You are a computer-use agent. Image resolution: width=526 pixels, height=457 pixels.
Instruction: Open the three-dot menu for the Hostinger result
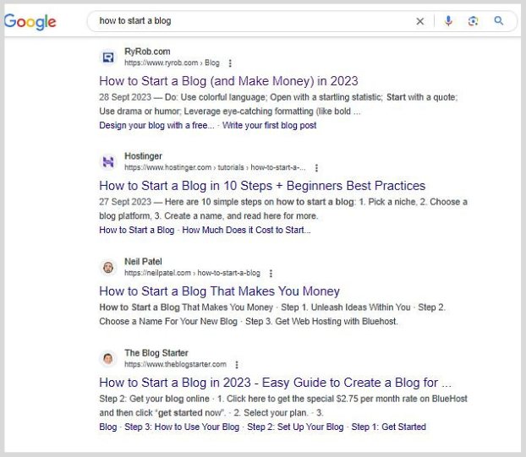point(316,167)
